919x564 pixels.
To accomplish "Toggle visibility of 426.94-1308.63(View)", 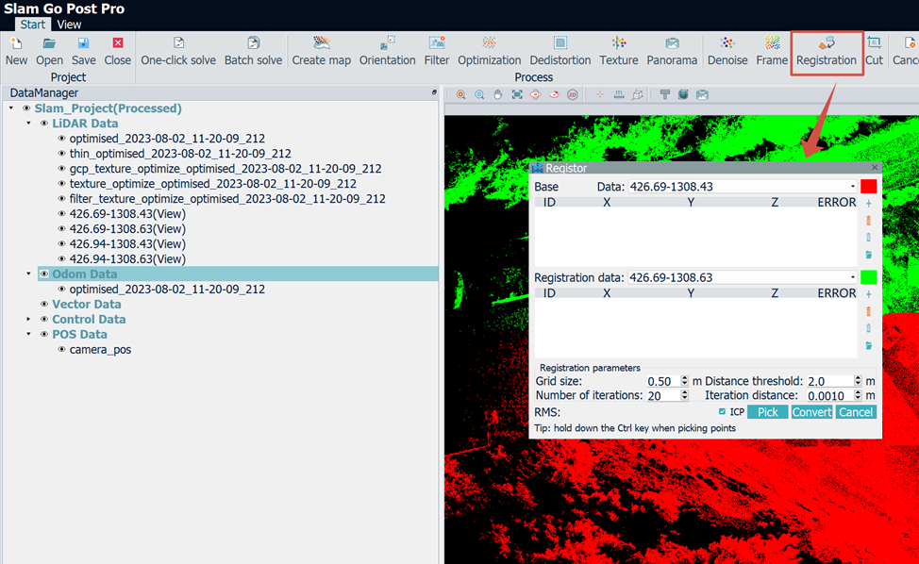I will pos(61,258).
